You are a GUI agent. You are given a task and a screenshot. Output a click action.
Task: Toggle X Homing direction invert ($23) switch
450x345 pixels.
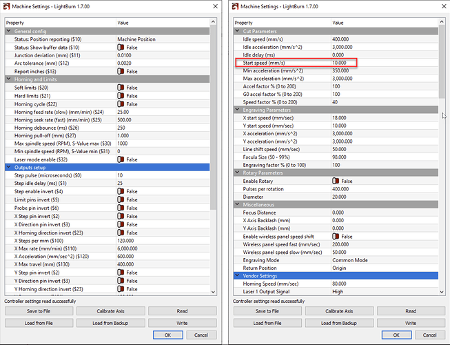click(x=121, y=233)
